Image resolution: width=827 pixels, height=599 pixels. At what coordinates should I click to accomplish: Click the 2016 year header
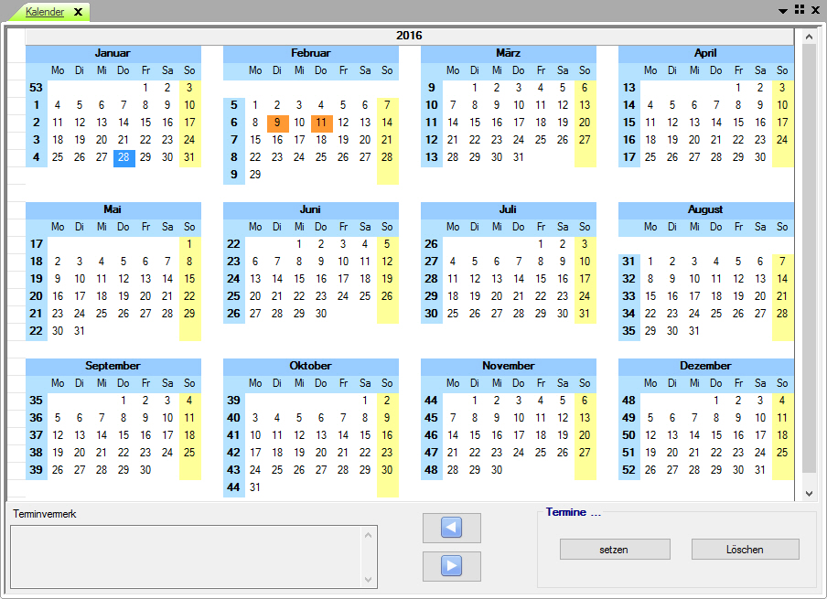(409, 36)
